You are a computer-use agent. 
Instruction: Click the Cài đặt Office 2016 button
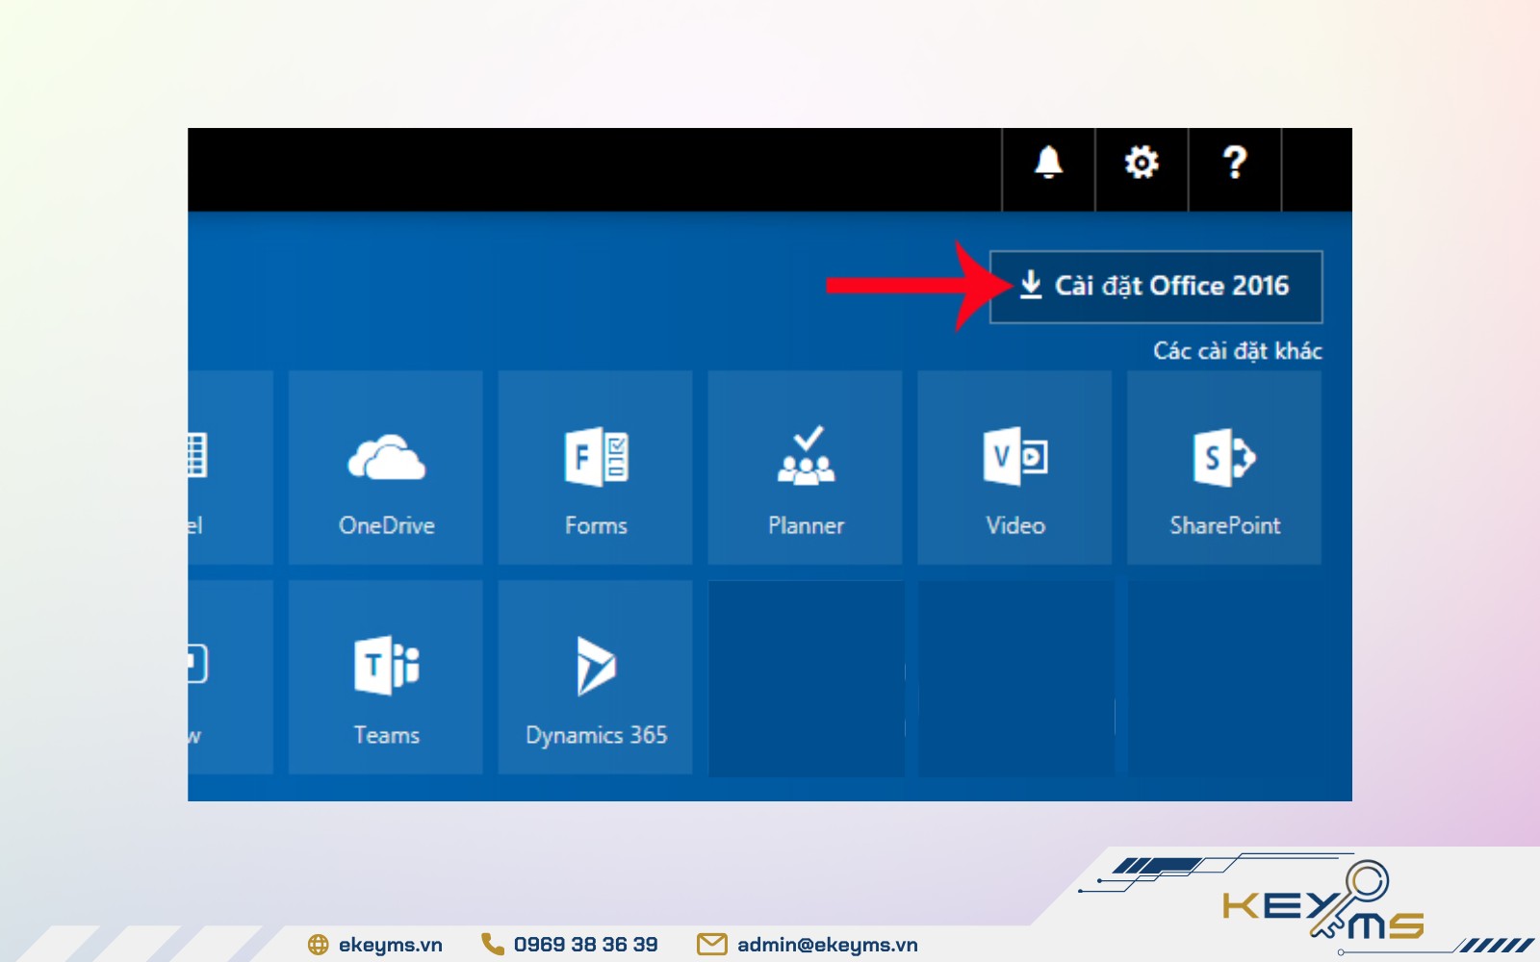[x=1156, y=287]
